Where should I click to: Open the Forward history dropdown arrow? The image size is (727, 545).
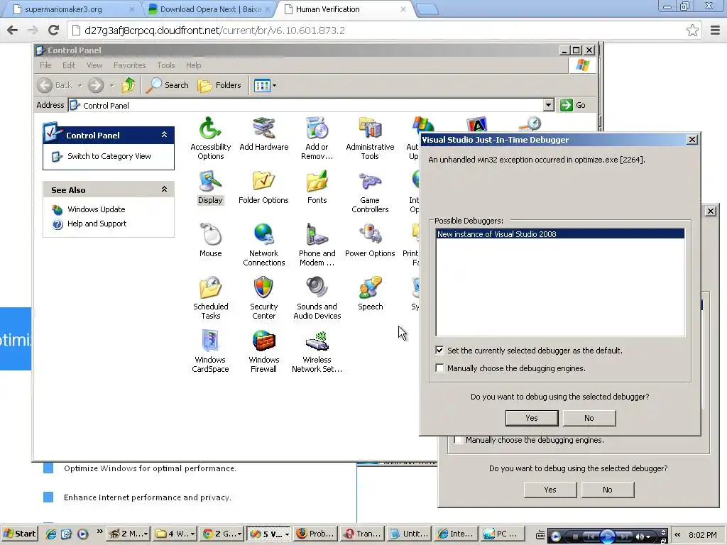tap(111, 85)
